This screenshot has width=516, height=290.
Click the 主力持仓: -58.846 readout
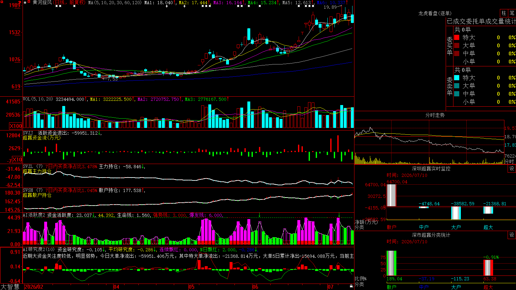coord(120,167)
